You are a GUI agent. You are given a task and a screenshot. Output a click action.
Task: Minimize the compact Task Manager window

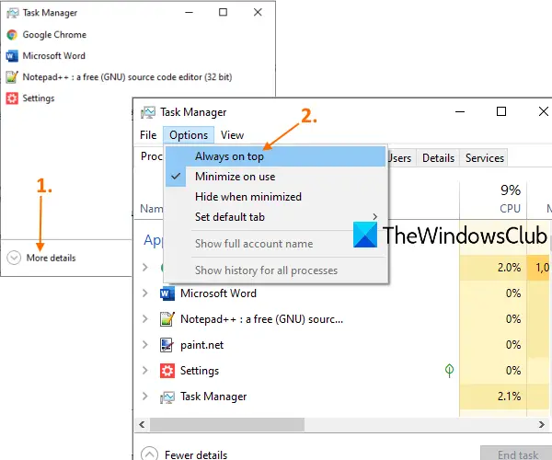tap(190, 12)
